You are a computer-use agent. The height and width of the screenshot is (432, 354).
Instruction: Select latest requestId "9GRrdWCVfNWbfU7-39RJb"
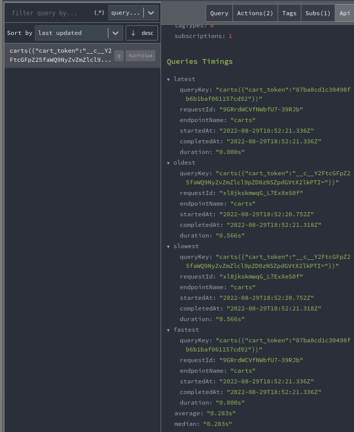261,109
